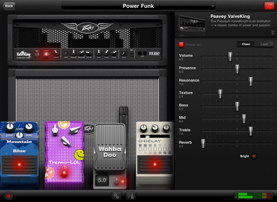The height and width of the screenshot is (202, 277).
Task: Toggle the red power light on amp head
Action: pyautogui.click(x=46, y=54)
